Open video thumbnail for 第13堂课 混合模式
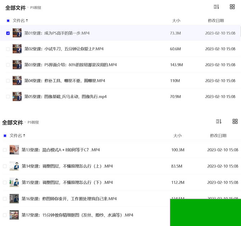 [x=14, y=150]
